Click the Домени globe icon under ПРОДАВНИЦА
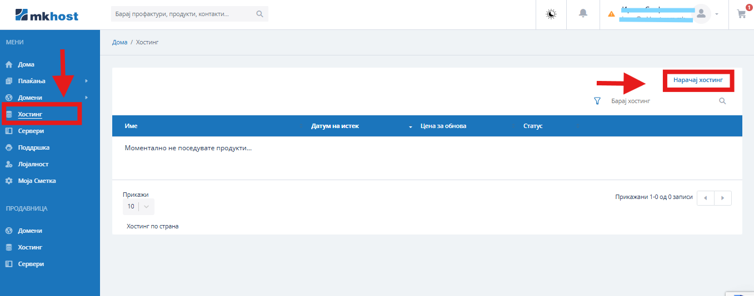 pyautogui.click(x=9, y=231)
